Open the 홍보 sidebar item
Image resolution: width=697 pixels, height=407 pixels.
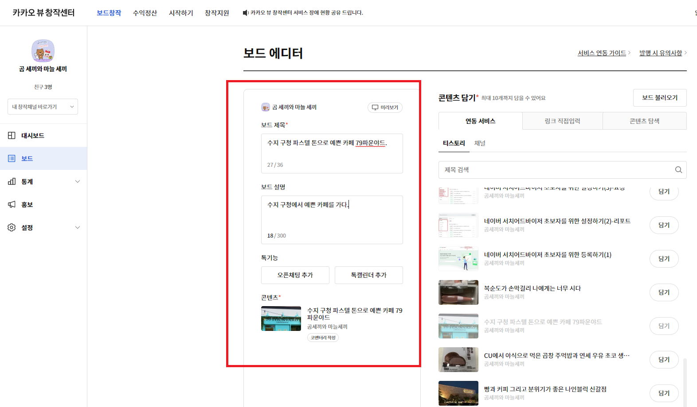(43, 204)
